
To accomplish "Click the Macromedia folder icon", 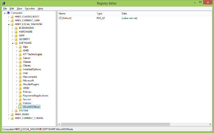I will coord(20,77).
